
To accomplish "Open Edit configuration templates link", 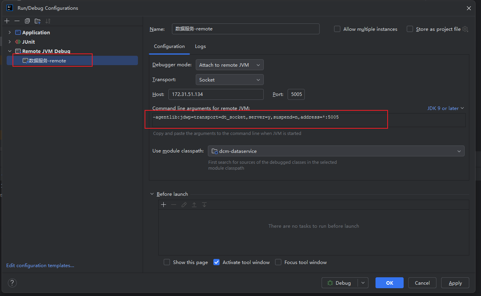I will point(40,266).
